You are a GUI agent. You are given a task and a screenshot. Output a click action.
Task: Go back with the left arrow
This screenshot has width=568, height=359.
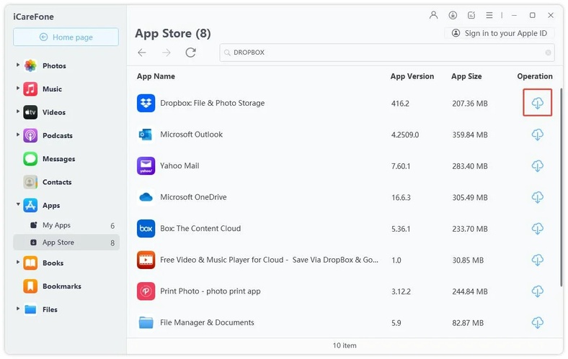pos(142,53)
